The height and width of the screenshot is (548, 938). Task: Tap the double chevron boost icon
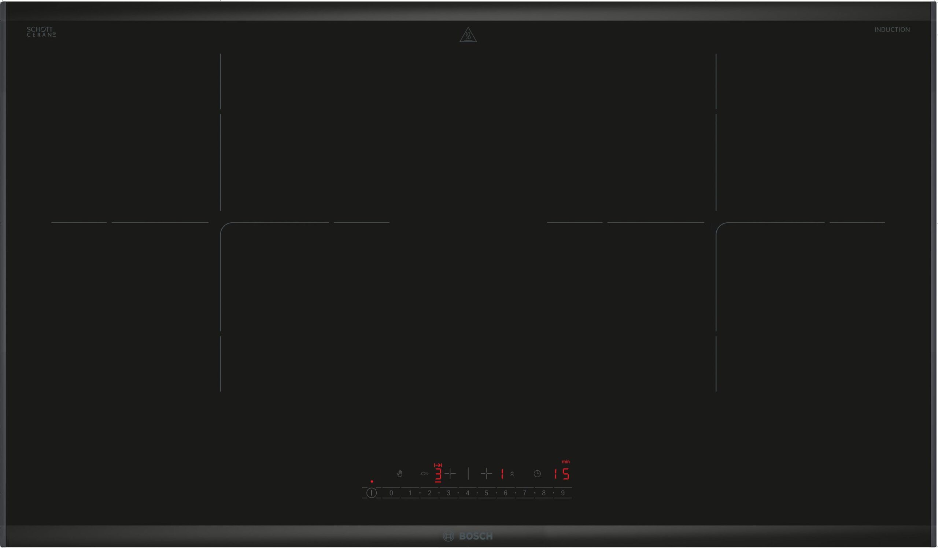[512, 474]
